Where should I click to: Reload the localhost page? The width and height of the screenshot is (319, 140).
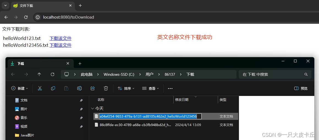point(26,17)
